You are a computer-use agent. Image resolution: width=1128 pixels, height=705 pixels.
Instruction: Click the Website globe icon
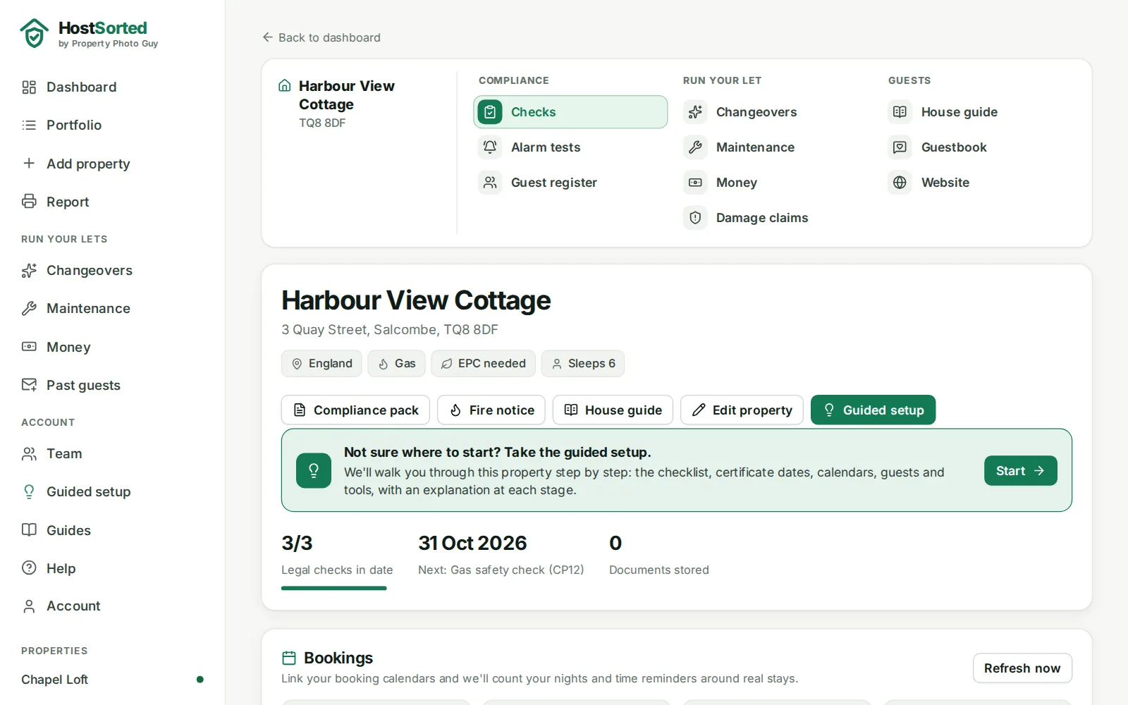[900, 182]
